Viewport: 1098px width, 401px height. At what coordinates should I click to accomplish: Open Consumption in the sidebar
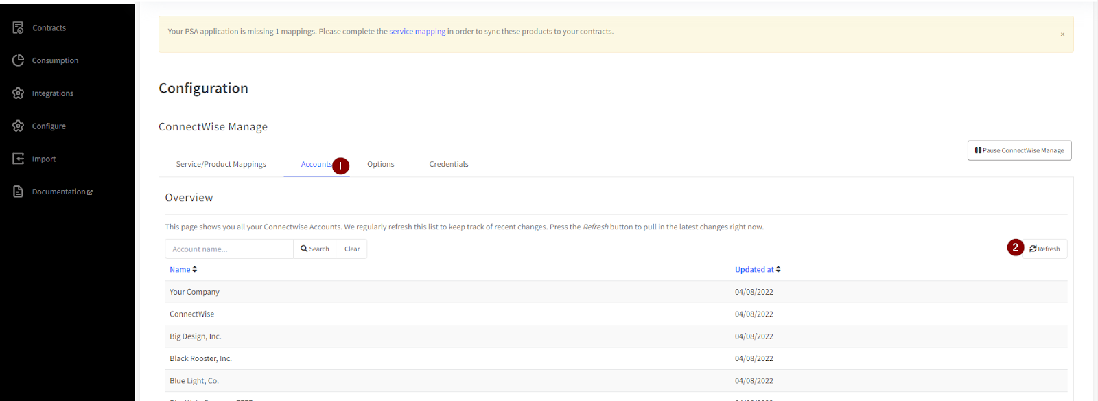coord(55,60)
